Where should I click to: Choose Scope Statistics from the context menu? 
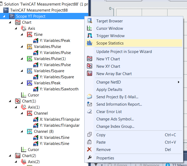coord(134,43)
